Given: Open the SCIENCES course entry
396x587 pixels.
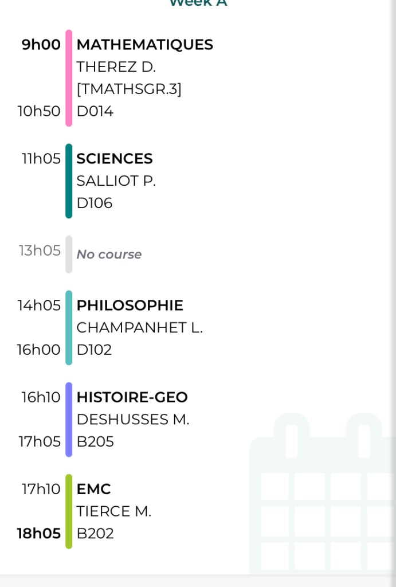Looking at the screenshot, I should (x=115, y=159).
